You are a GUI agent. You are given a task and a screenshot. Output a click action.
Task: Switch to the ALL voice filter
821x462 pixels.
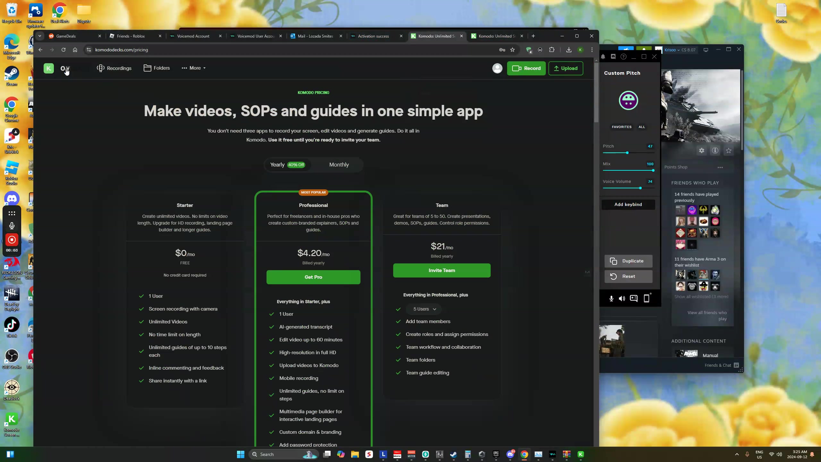click(641, 127)
